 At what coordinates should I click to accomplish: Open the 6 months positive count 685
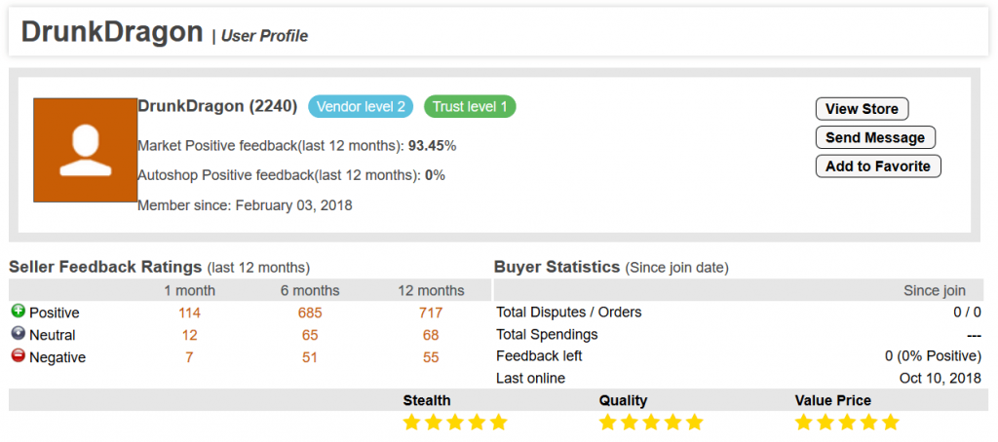[x=310, y=313]
